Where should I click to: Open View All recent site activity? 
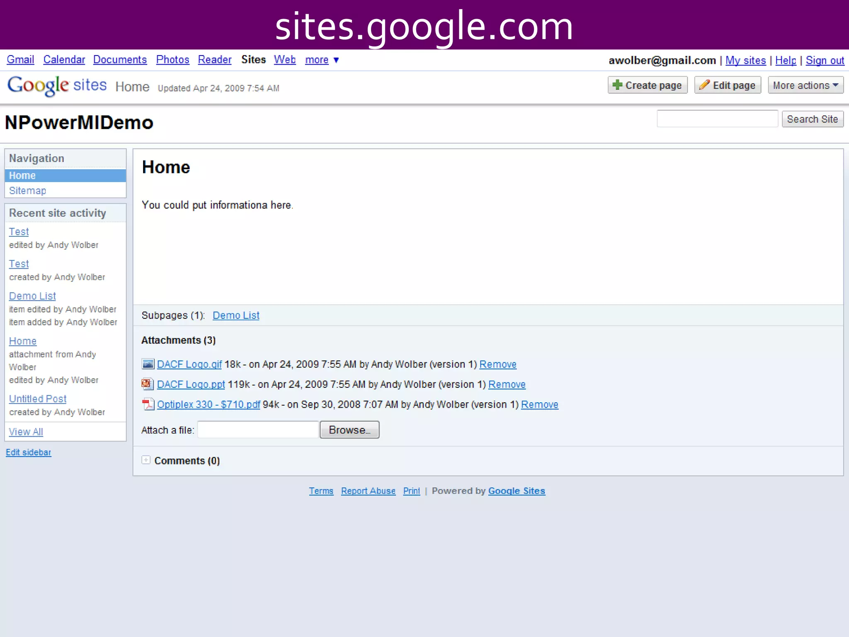pyautogui.click(x=26, y=432)
